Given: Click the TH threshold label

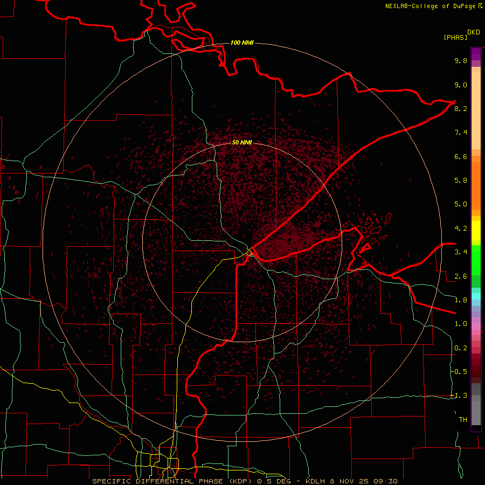Looking at the screenshot, I should point(463,420).
